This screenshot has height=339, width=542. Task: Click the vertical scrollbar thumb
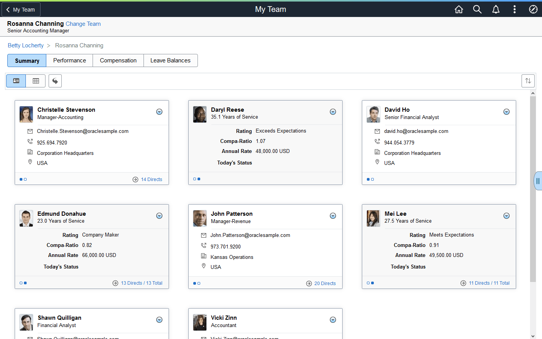[x=533, y=189]
